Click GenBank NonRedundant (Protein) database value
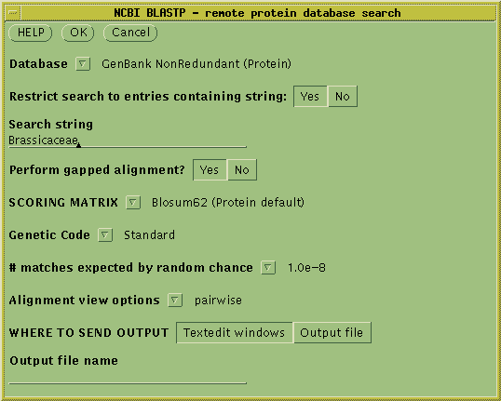Screen dimensions: 501x401 [196, 64]
